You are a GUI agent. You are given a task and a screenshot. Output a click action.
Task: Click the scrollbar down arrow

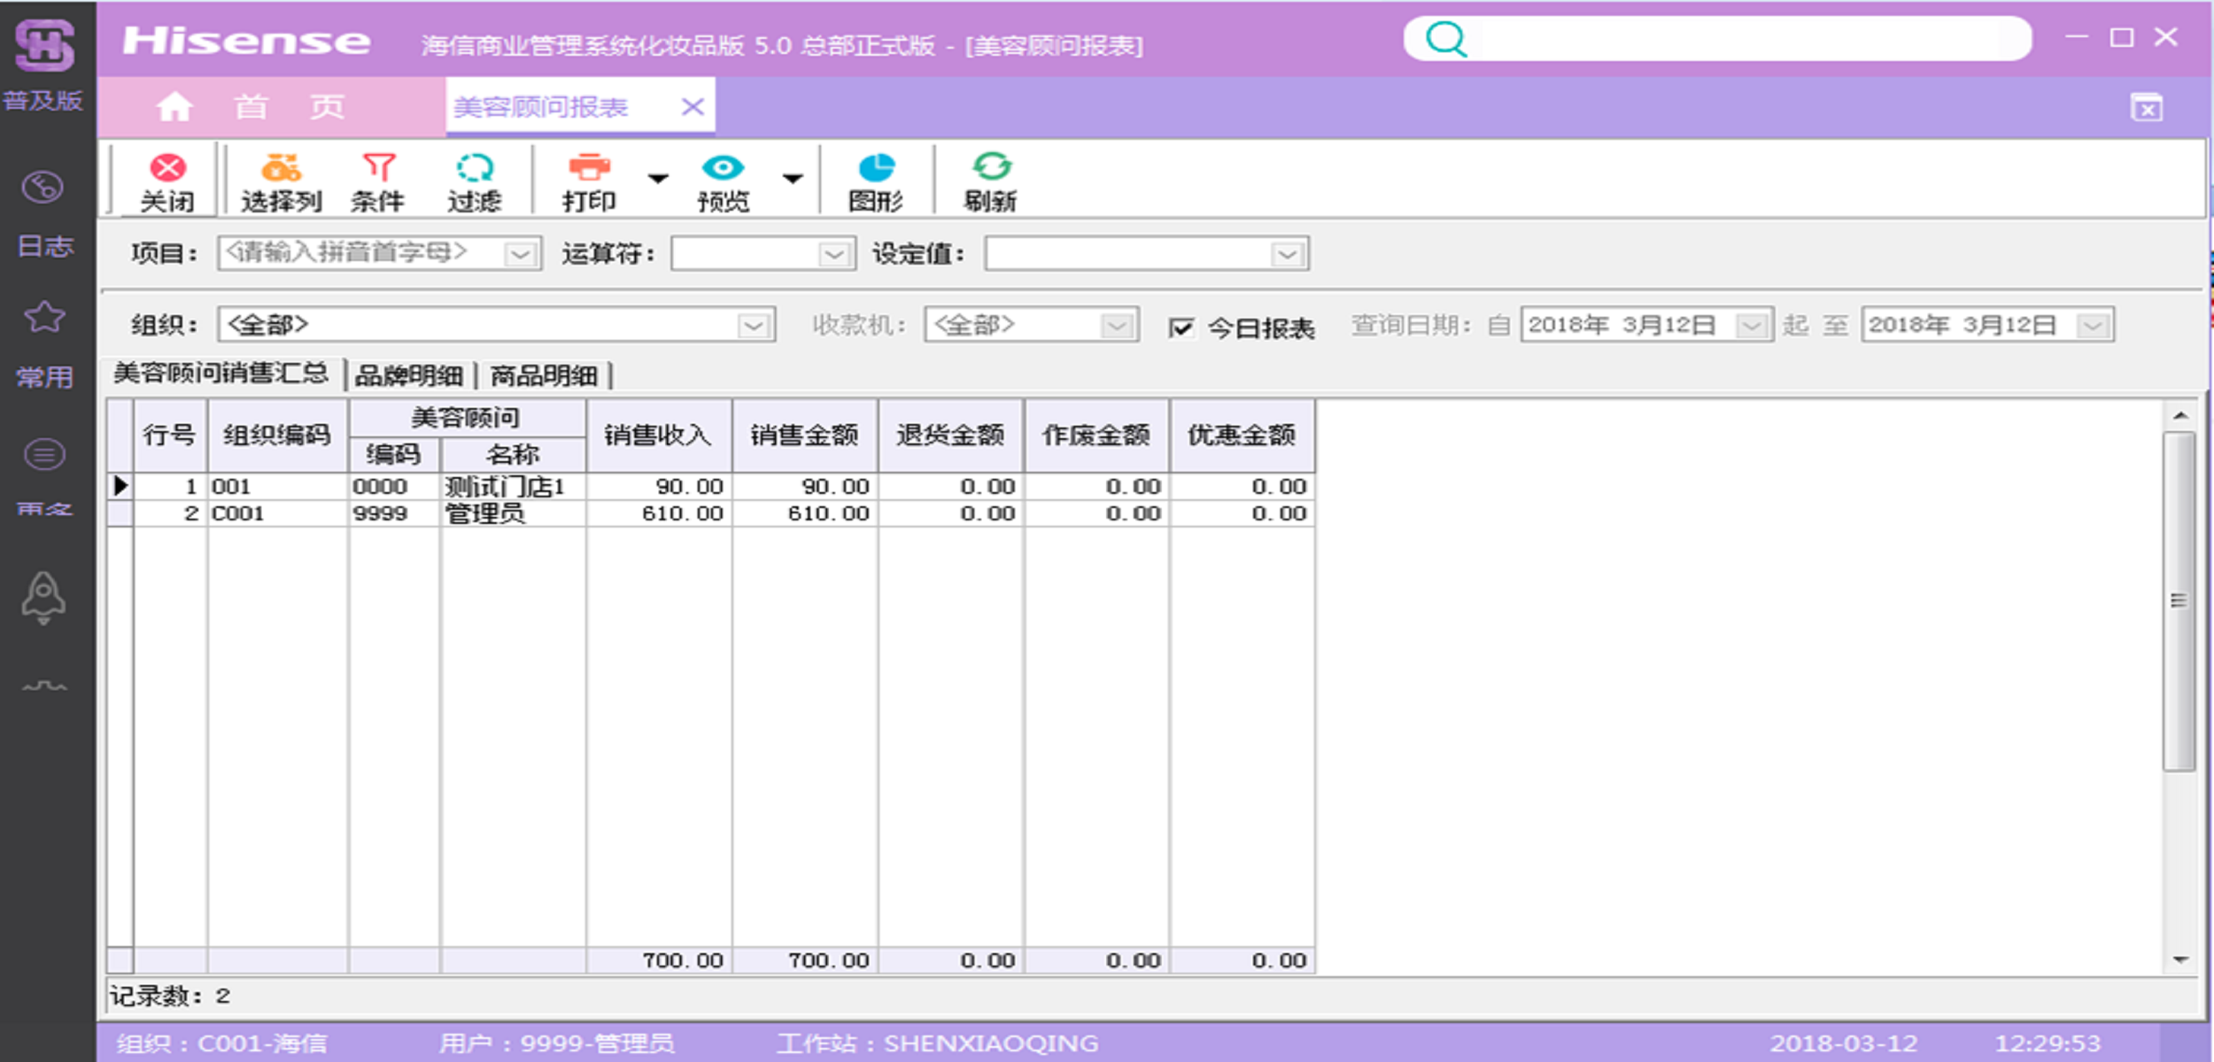coord(2180,959)
